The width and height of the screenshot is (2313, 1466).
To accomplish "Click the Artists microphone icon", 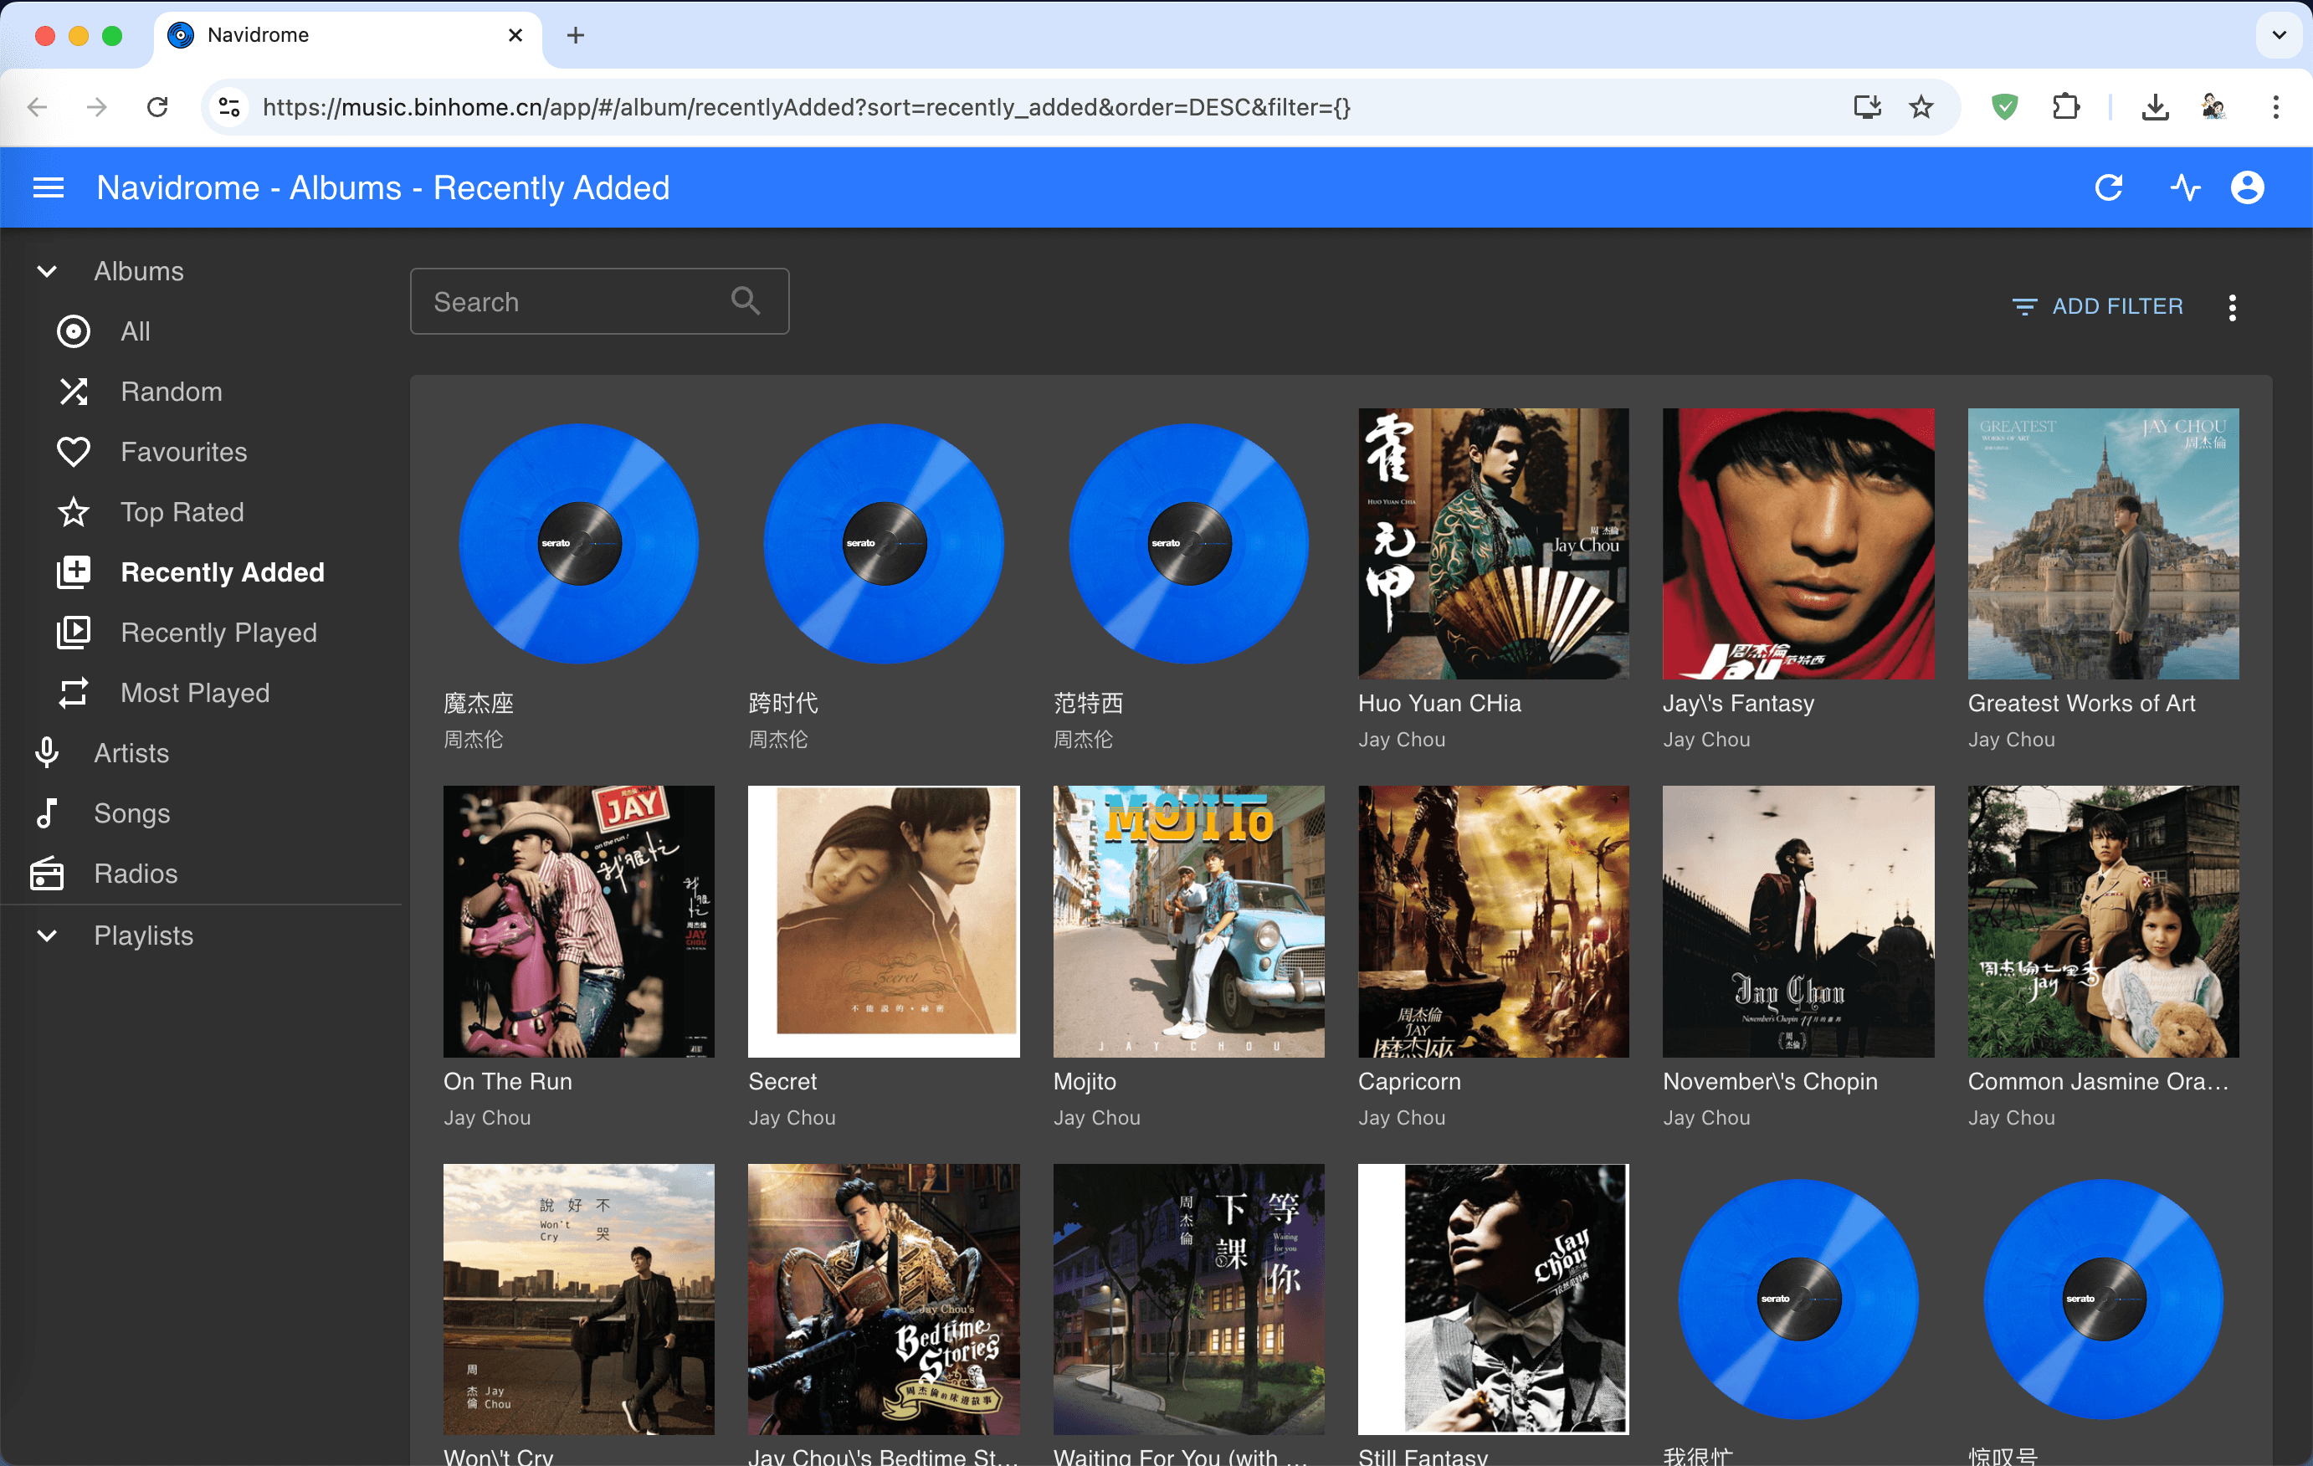I will click(x=47, y=753).
